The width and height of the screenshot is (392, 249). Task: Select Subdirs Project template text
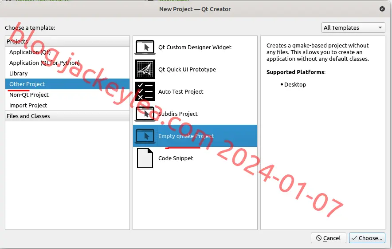click(x=178, y=114)
